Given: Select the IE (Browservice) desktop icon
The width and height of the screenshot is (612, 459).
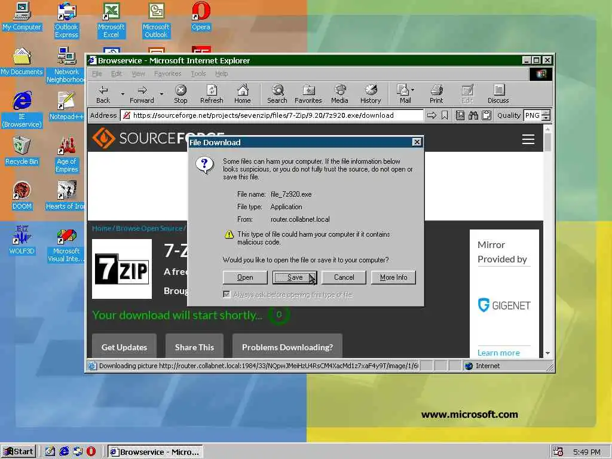Looking at the screenshot, I should [22, 110].
